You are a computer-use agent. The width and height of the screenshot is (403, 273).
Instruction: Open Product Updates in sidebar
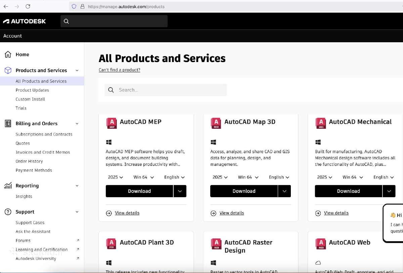(x=32, y=90)
